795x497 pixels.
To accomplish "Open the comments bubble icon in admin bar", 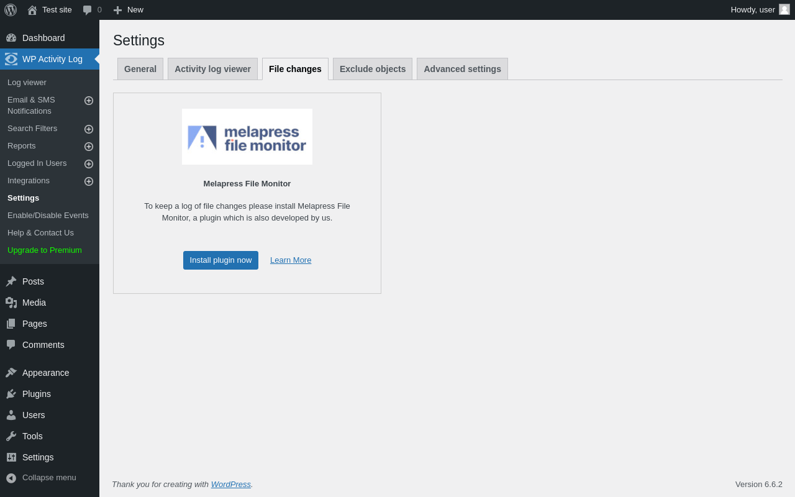I will [88, 10].
